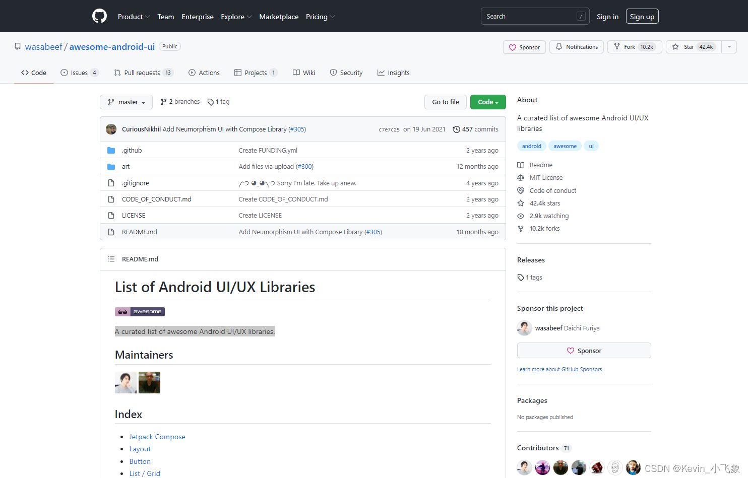The image size is (748, 478).
Task: Open commit hash c7e7c25
Action: click(x=389, y=129)
